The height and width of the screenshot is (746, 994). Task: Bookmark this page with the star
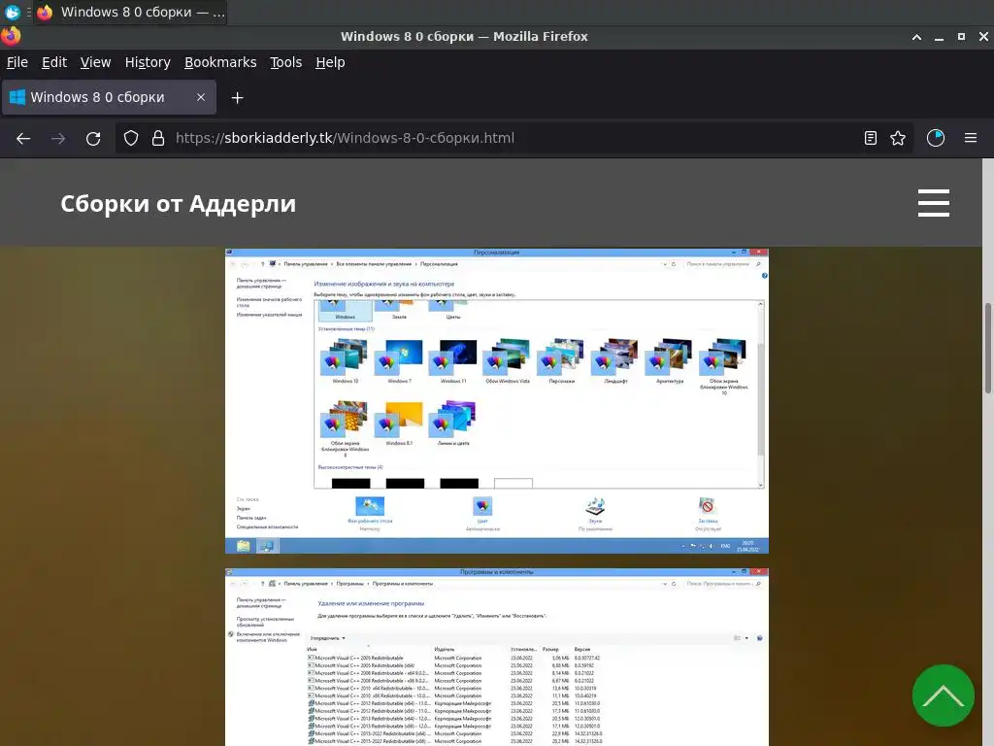click(898, 138)
